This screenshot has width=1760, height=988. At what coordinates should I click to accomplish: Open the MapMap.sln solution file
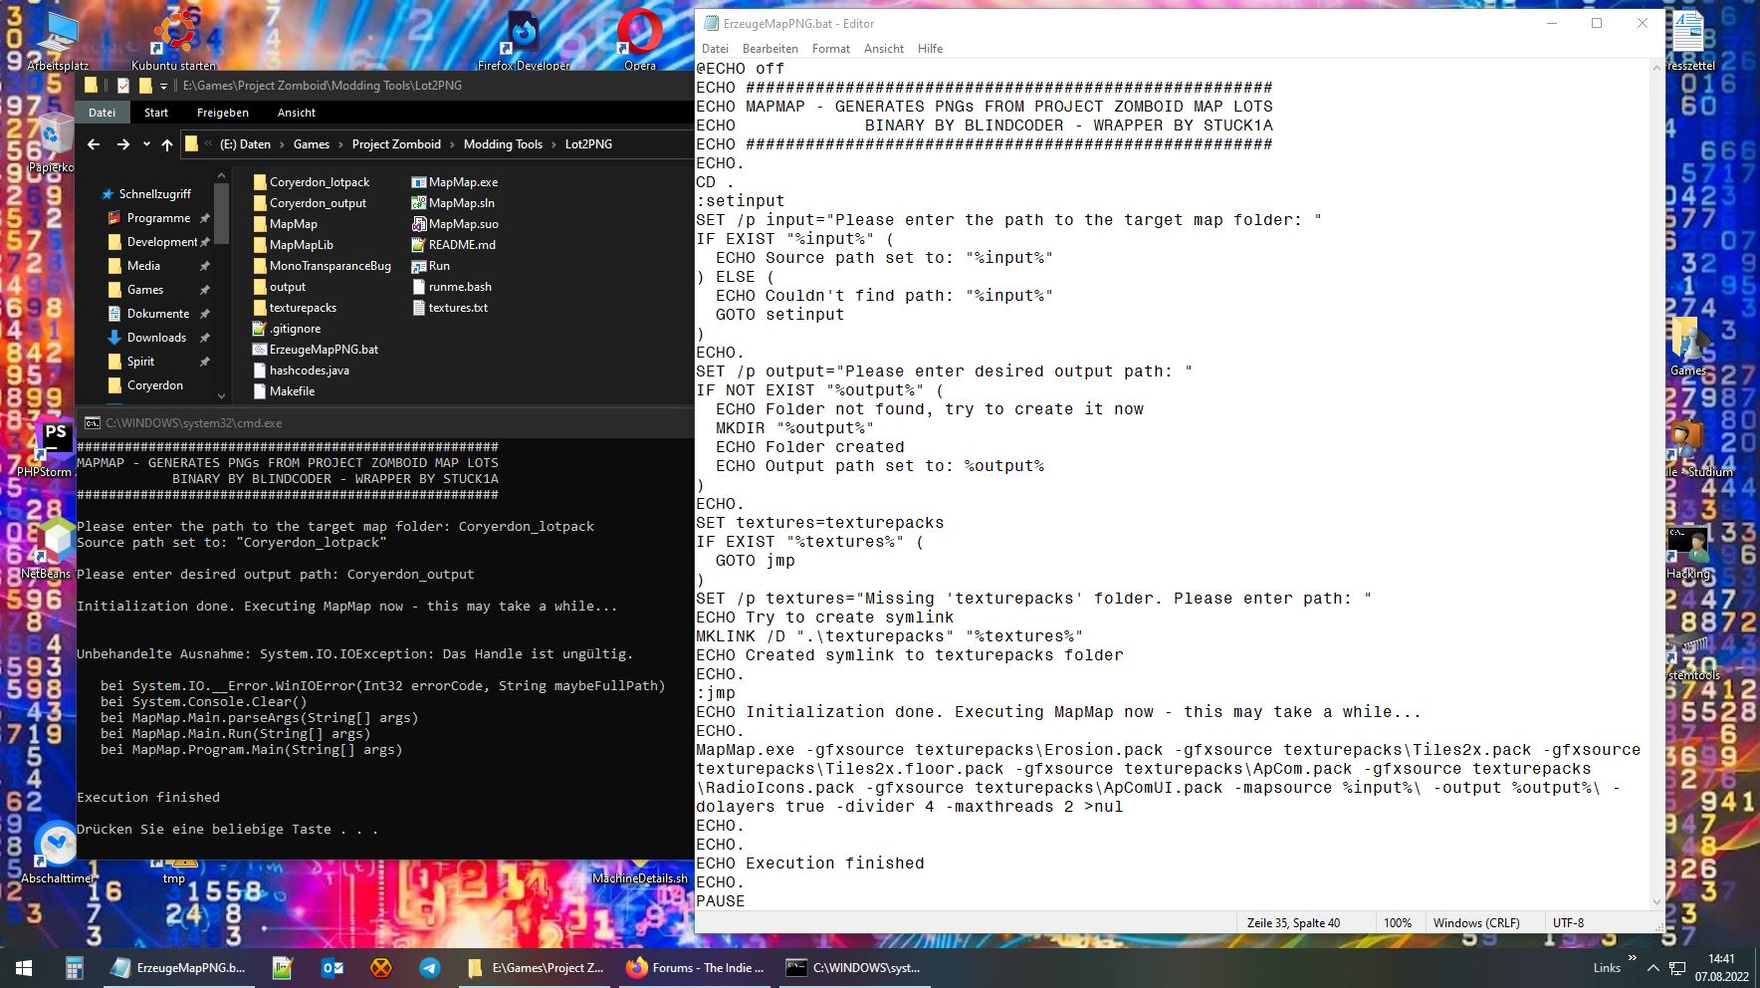[461, 203]
